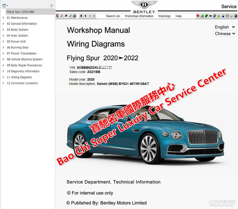
Task: Click 'For internal use only' notice
Action: tap(90, 193)
